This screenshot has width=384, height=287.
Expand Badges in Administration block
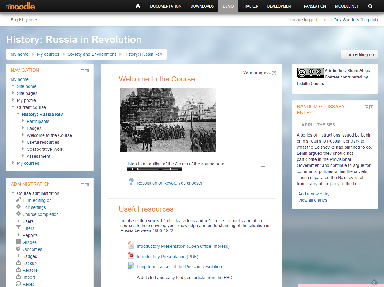pos(19,256)
